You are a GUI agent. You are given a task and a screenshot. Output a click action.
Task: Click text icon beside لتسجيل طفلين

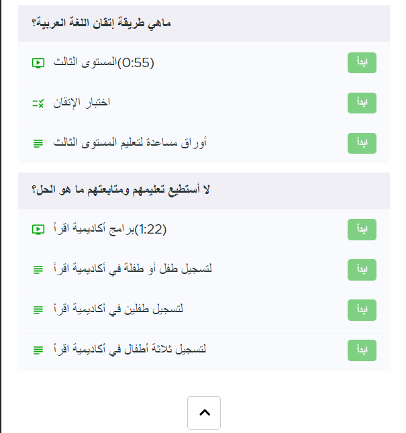(x=38, y=310)
